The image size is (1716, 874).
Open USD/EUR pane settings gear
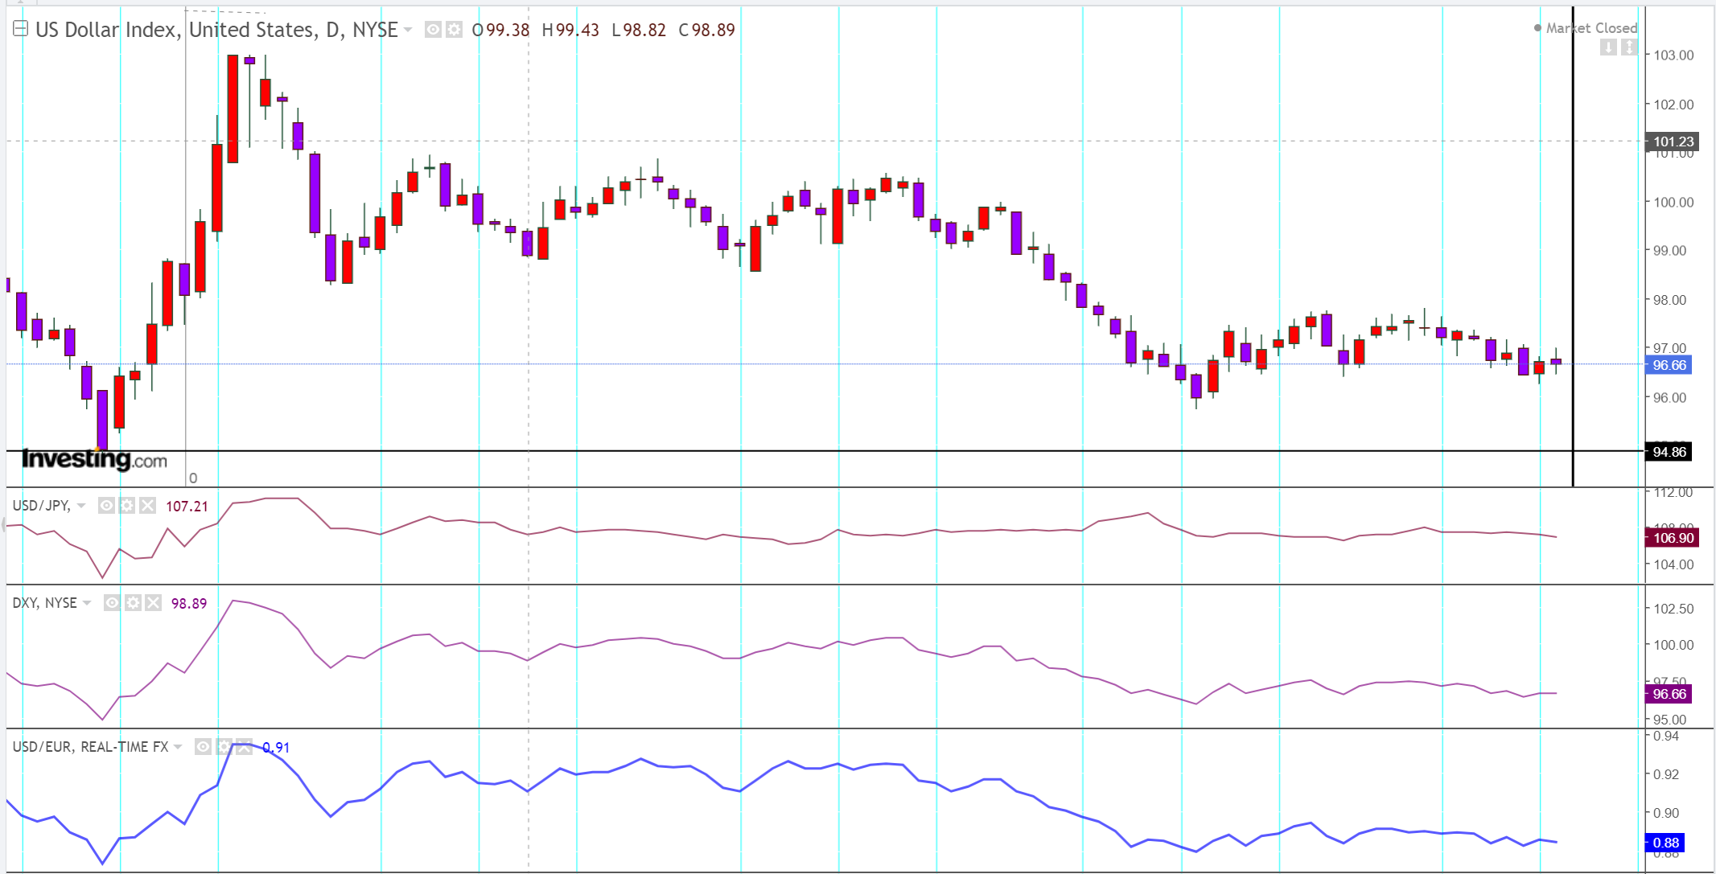point(224,747)
